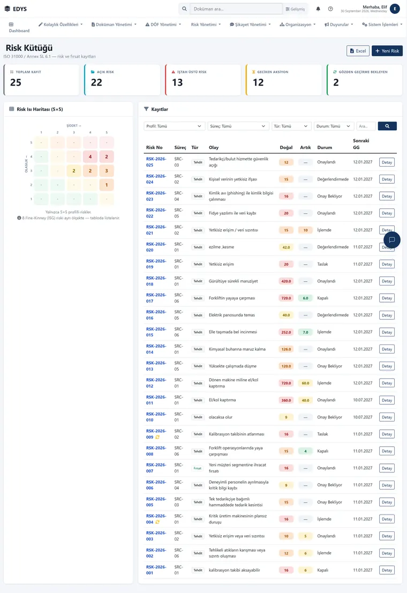Expand the Süreç: Tümü dropdown

point(238,126)
